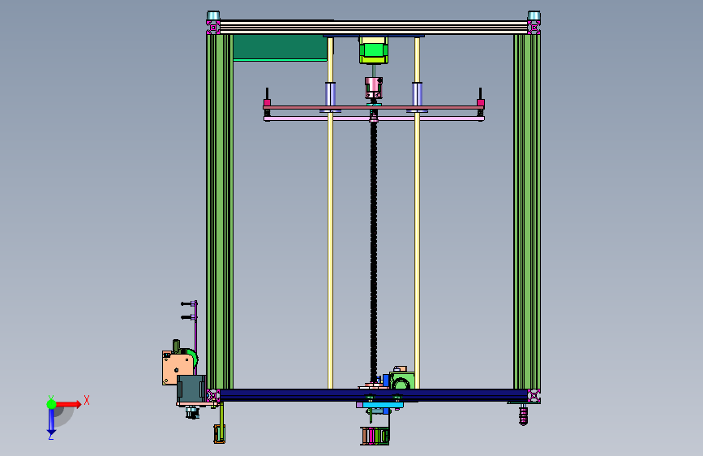Select the bottom-right pink corner bracket
Image resolution: width=703 pixels, height=456 pixels.
[x=534, y=395]
